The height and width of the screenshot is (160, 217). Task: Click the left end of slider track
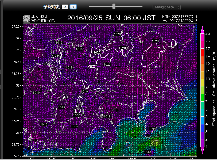click(90, 6)
